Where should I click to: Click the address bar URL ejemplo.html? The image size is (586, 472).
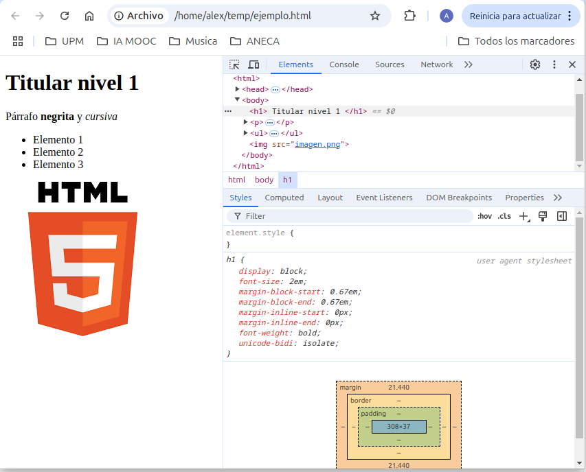pos(243,16)
